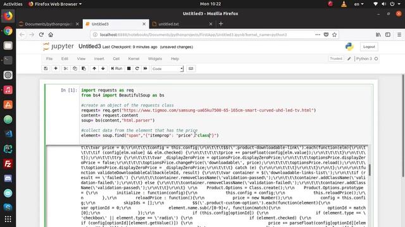Copy selected cells icon
The height and width of the screenshot is (227, 405).
(x=75, y=69)
